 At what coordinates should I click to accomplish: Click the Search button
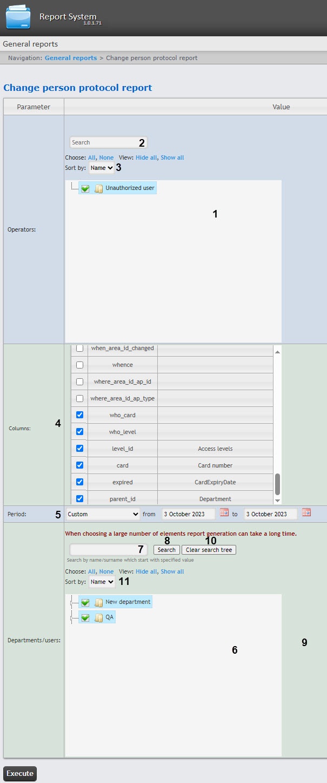coord(166,550)
